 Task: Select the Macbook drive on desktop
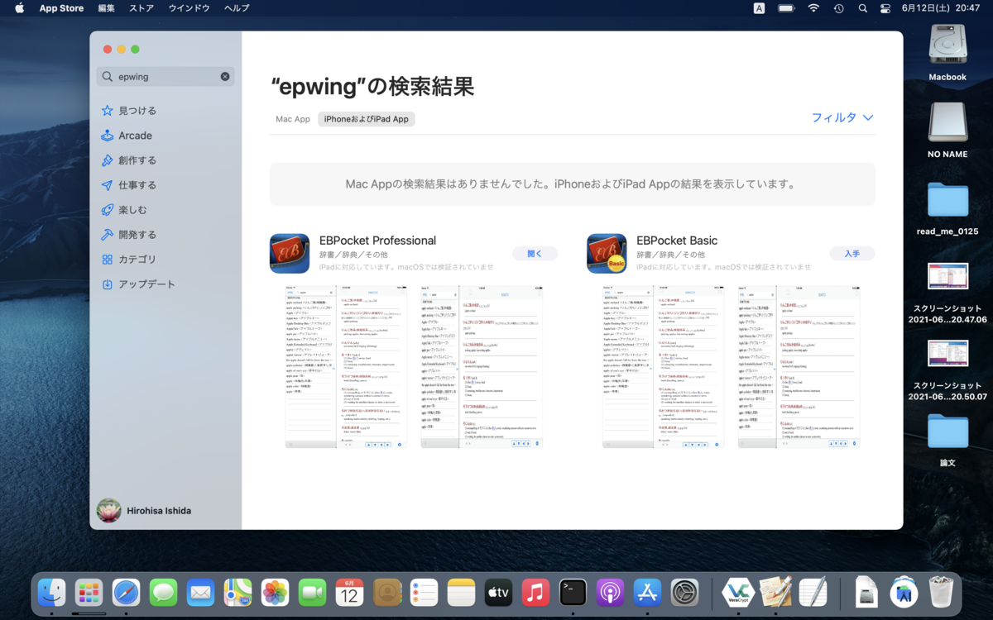click(947, 44)
